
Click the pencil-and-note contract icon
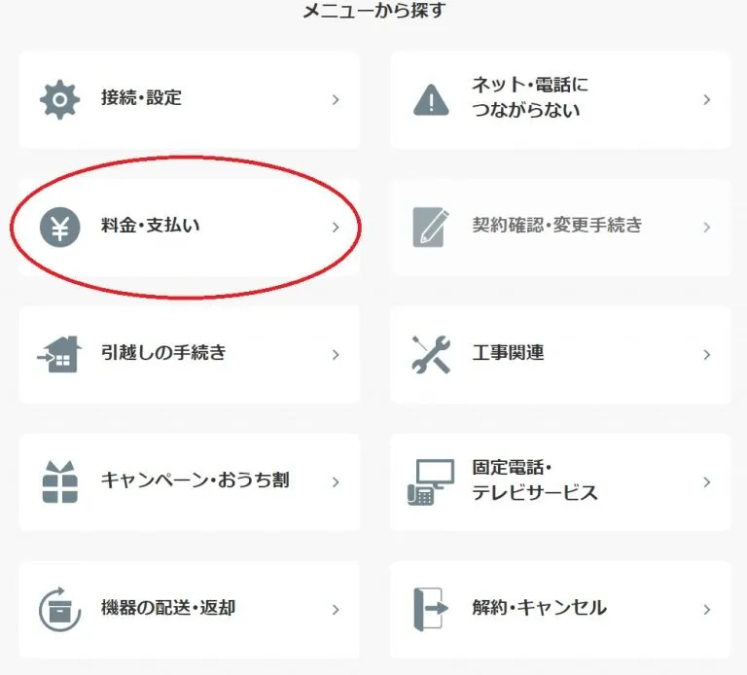[431, 227]
